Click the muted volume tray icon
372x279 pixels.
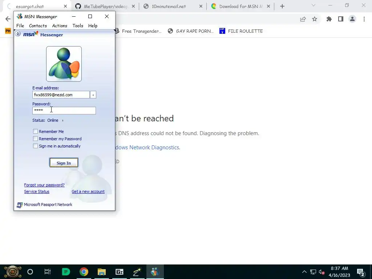(322, 272)
